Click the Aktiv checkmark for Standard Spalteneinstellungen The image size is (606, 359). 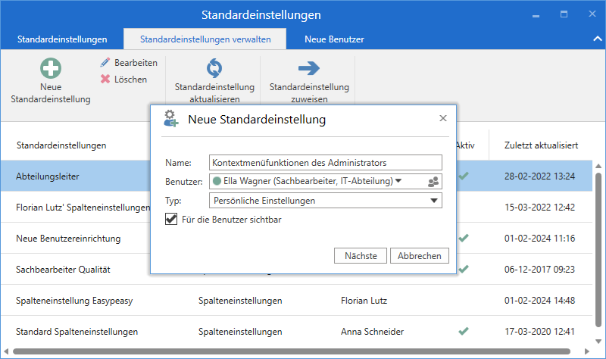point(464,331)
